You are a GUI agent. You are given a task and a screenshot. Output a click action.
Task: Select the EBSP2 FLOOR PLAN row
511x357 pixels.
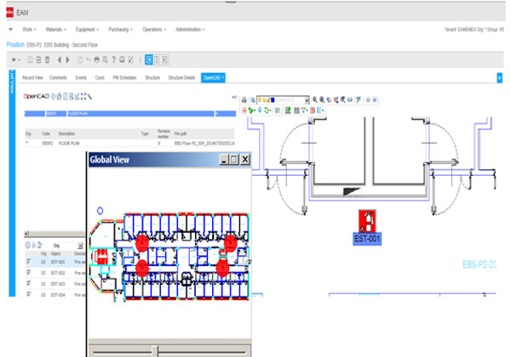[x=68, y=144]
